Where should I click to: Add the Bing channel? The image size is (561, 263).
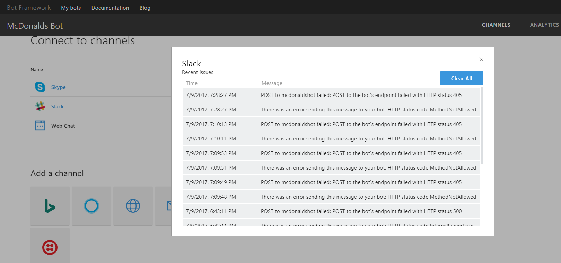click(50, 206)
